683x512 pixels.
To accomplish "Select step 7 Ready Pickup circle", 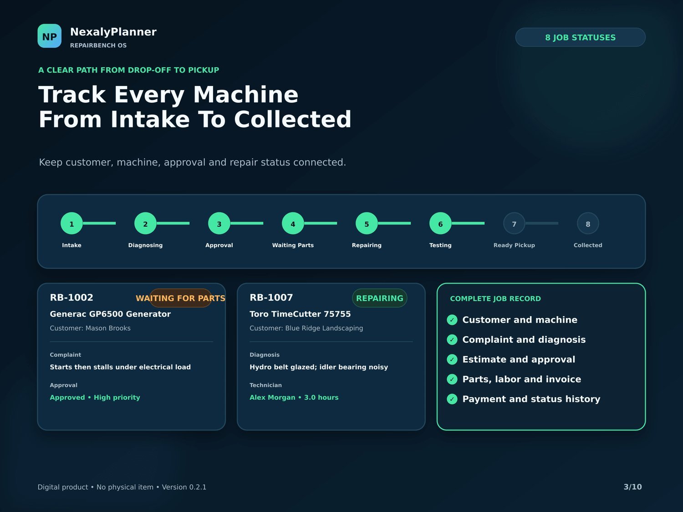I will click(x=514, y=223).
